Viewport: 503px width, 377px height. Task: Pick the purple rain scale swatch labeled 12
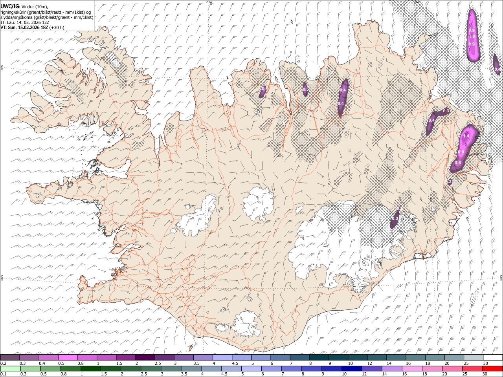[x=372, y=368]
